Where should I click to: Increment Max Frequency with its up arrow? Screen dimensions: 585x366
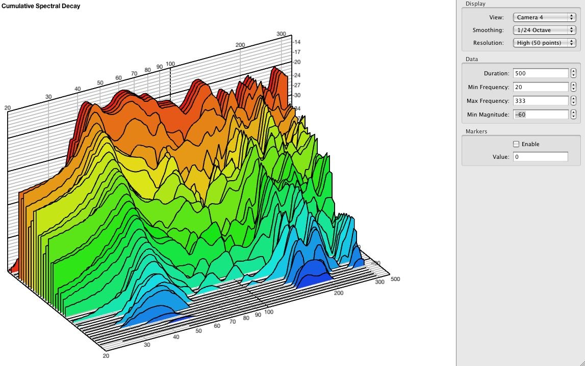(574, 99)
